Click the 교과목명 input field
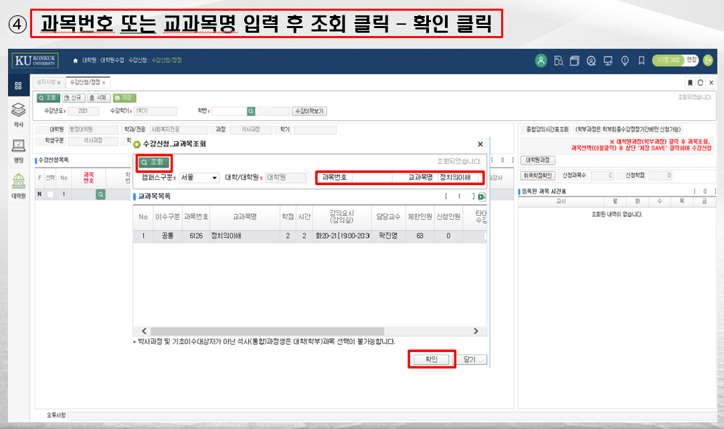 (459, 178)
